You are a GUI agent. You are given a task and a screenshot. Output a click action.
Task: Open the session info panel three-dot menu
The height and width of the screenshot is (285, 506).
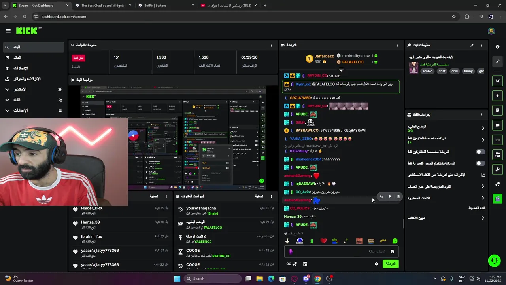(x=271, y=45)
